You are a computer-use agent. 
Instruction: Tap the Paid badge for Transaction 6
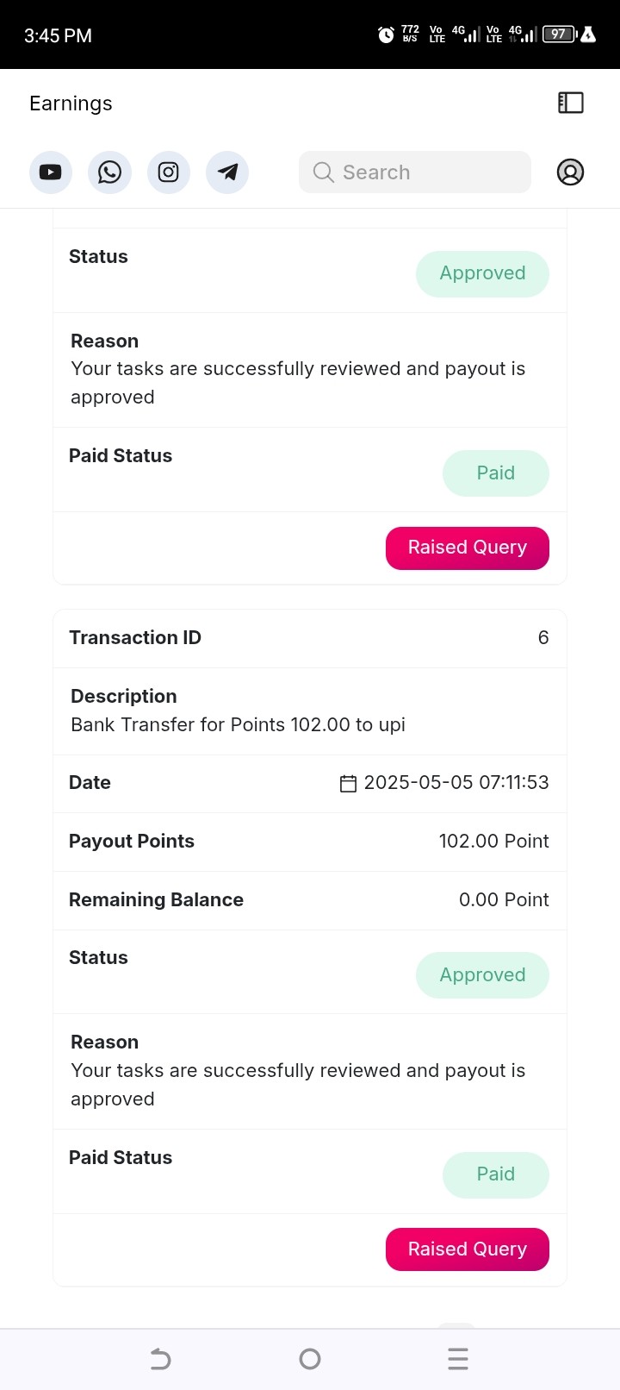496,1174
